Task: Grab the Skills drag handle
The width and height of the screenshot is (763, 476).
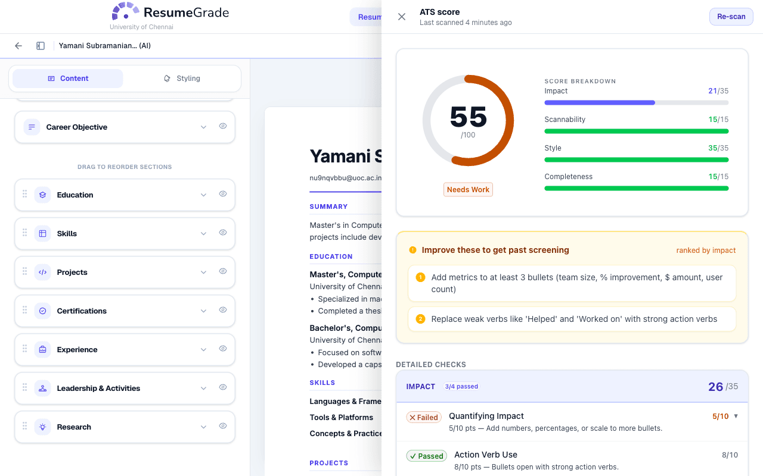Action: click(x=25, y=233)
